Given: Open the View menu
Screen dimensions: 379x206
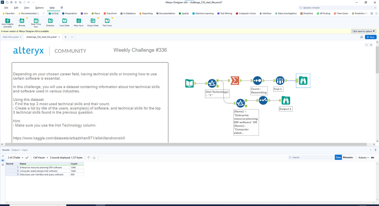Looking at the screenshot, I should pyautogui.click(x=27, y=8).
